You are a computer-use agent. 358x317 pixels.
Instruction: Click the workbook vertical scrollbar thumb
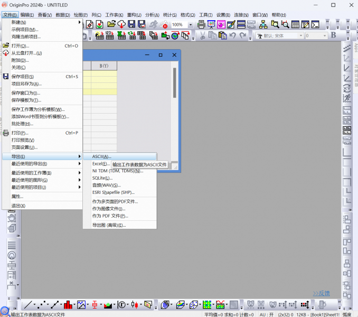click(x=175, y=82)
